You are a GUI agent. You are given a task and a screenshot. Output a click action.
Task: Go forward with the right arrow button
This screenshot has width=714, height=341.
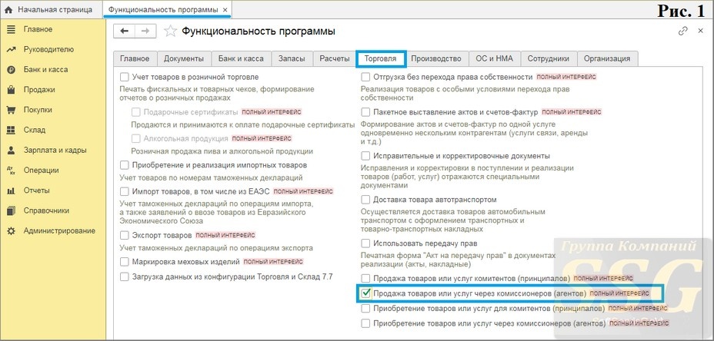point(145,31)
